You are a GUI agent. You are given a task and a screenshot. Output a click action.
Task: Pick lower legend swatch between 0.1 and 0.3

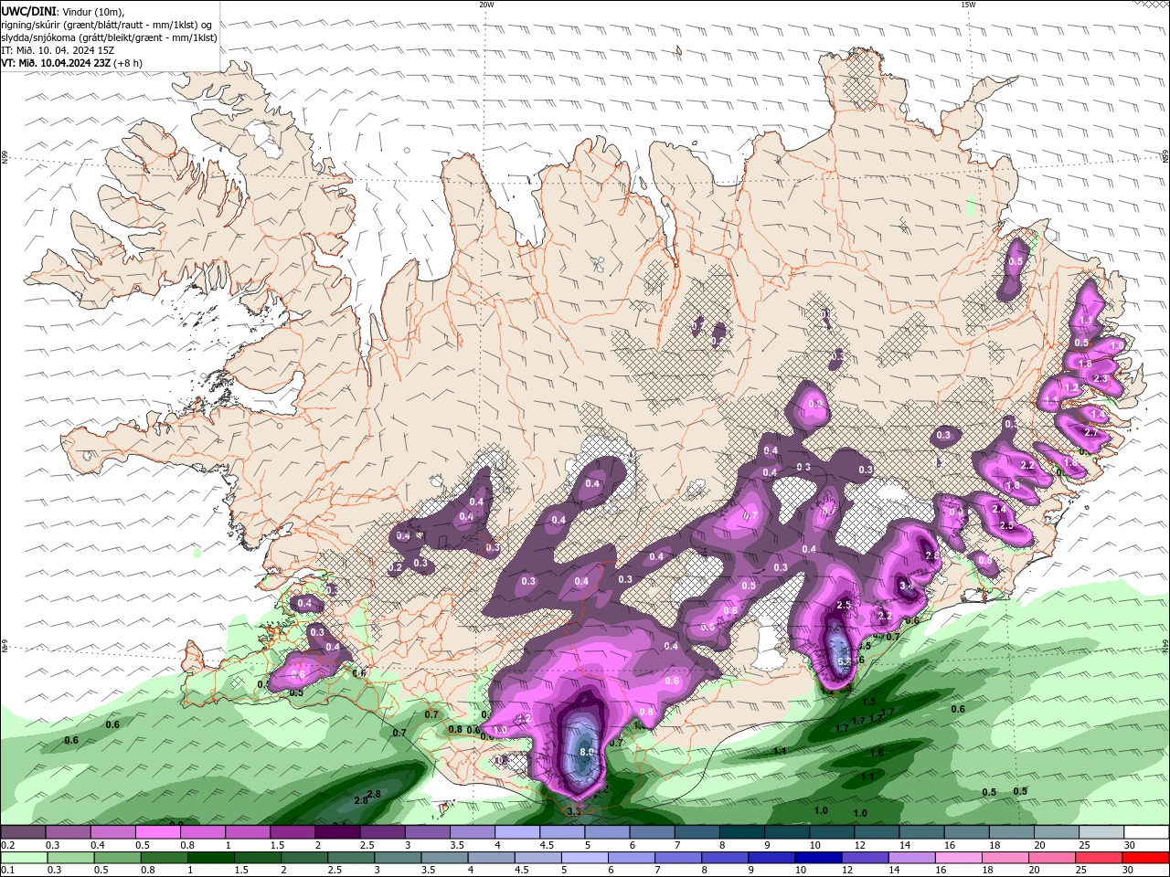click(24, 858)
